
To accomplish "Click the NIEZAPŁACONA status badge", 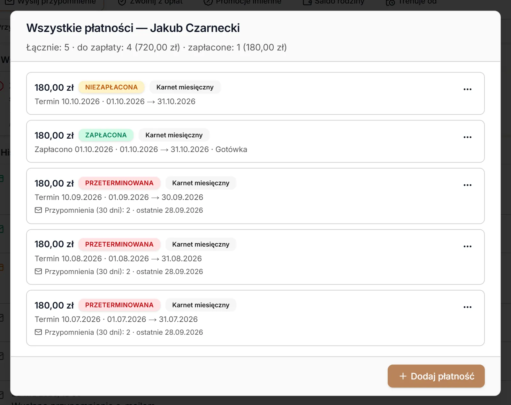I will [x=111, y=87].
